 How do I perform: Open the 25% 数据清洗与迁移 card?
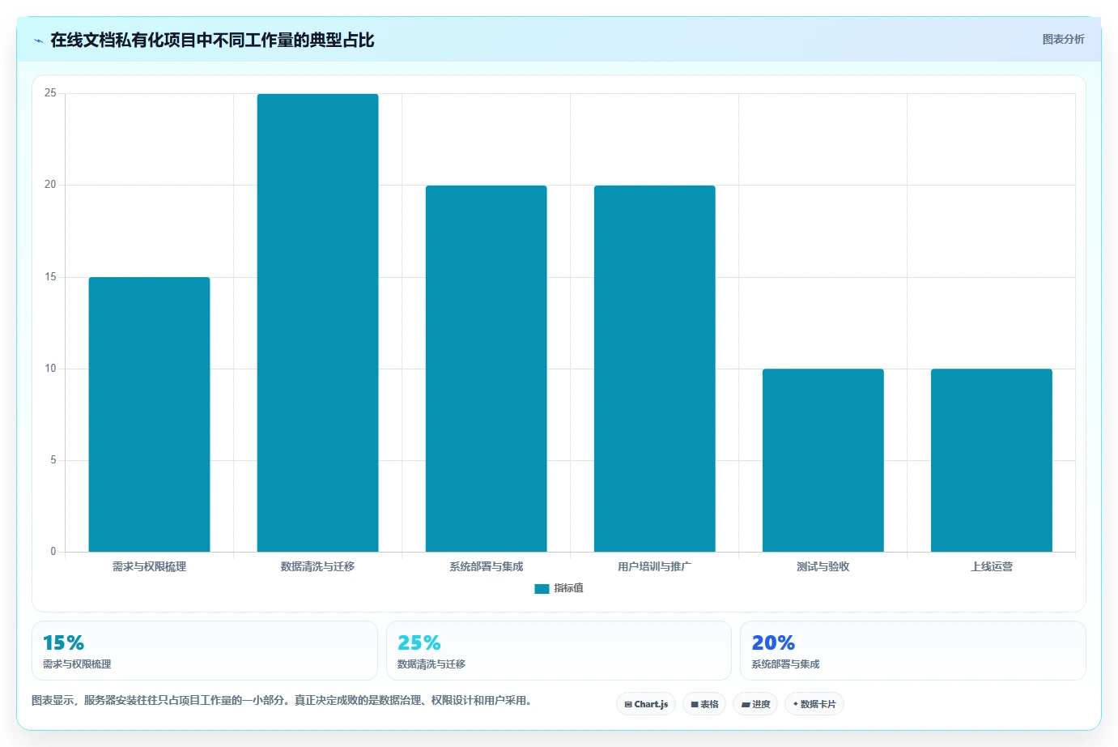click(x=559, y=651)
